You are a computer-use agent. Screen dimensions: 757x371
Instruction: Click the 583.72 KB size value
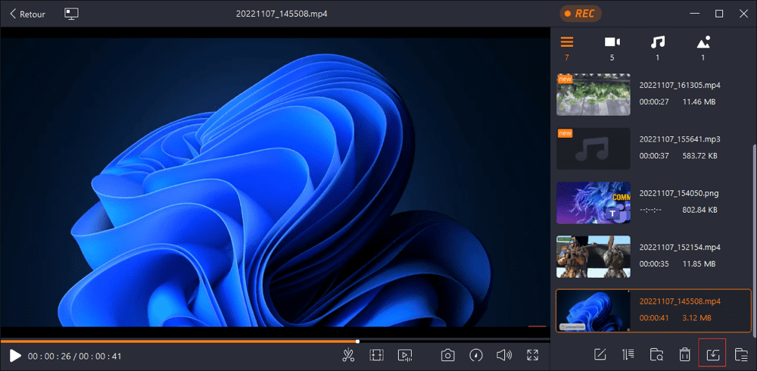point(699,156)
